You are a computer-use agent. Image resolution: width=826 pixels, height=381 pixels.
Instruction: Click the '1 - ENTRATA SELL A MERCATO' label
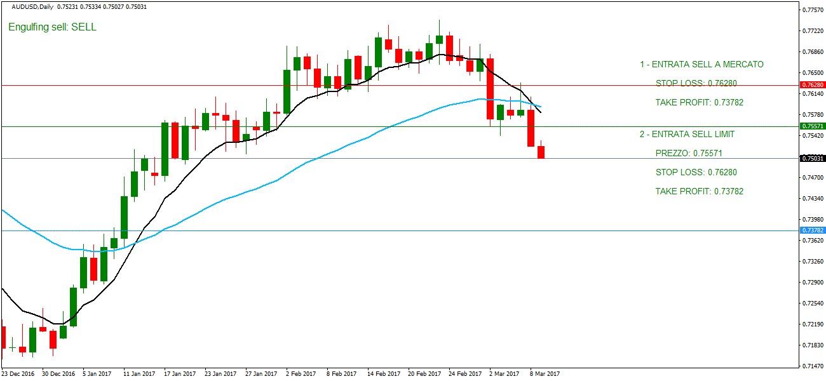pyautogui.click(x=701, y=64)
